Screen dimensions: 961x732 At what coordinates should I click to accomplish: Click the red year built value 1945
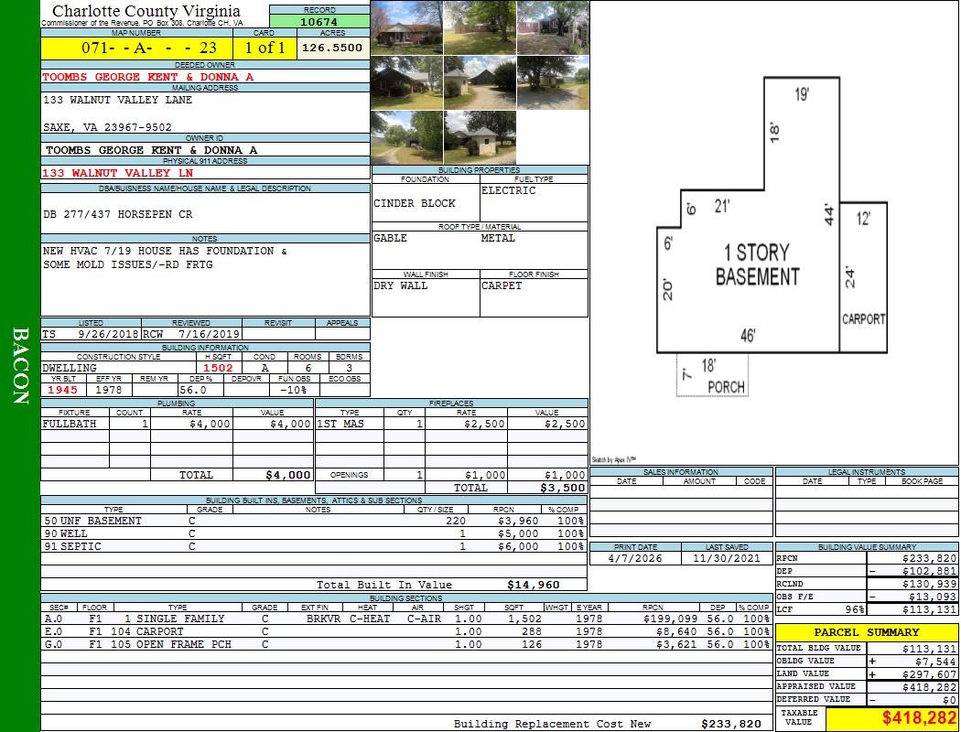tap(64, 390)
